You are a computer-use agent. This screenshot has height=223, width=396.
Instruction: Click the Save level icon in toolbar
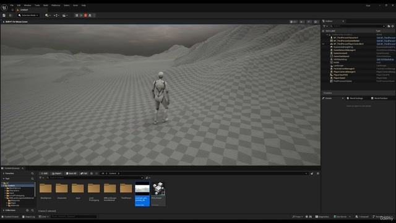click(x=4, y=15)
